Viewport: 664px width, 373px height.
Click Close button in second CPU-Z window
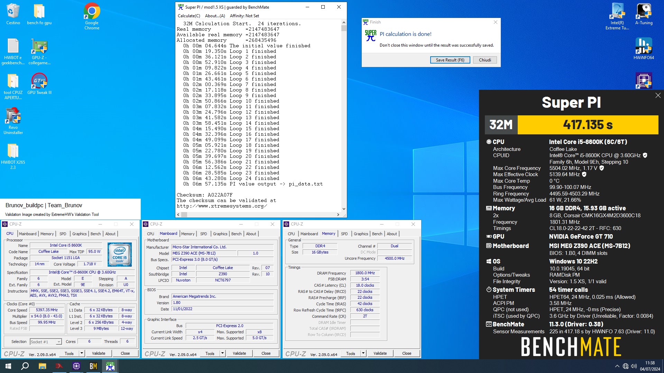point(266,353)
